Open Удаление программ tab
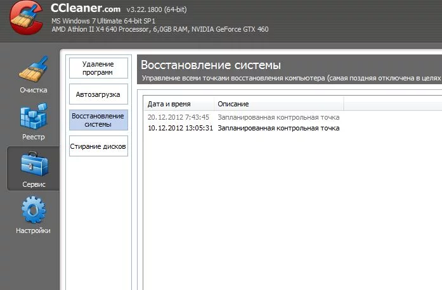Viewport: 442px width, 290px height. (98, 68)
